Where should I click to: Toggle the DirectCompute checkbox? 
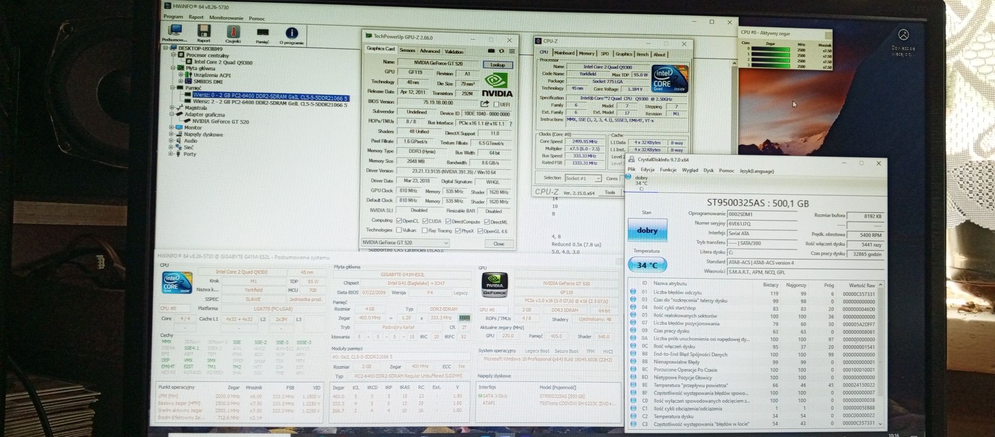(448, 222)
